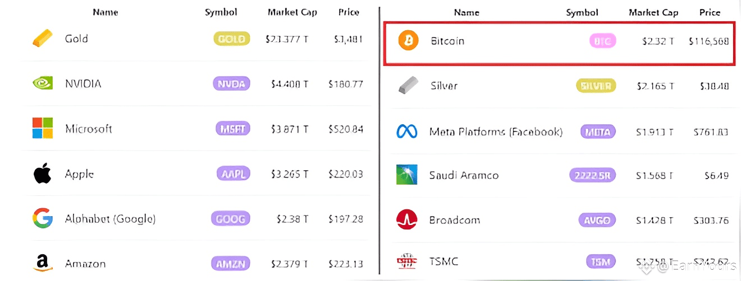Click the Gold bar icon
Viewport: 741px width, 281px height.
pyautogui.click(x=43, y=39)
